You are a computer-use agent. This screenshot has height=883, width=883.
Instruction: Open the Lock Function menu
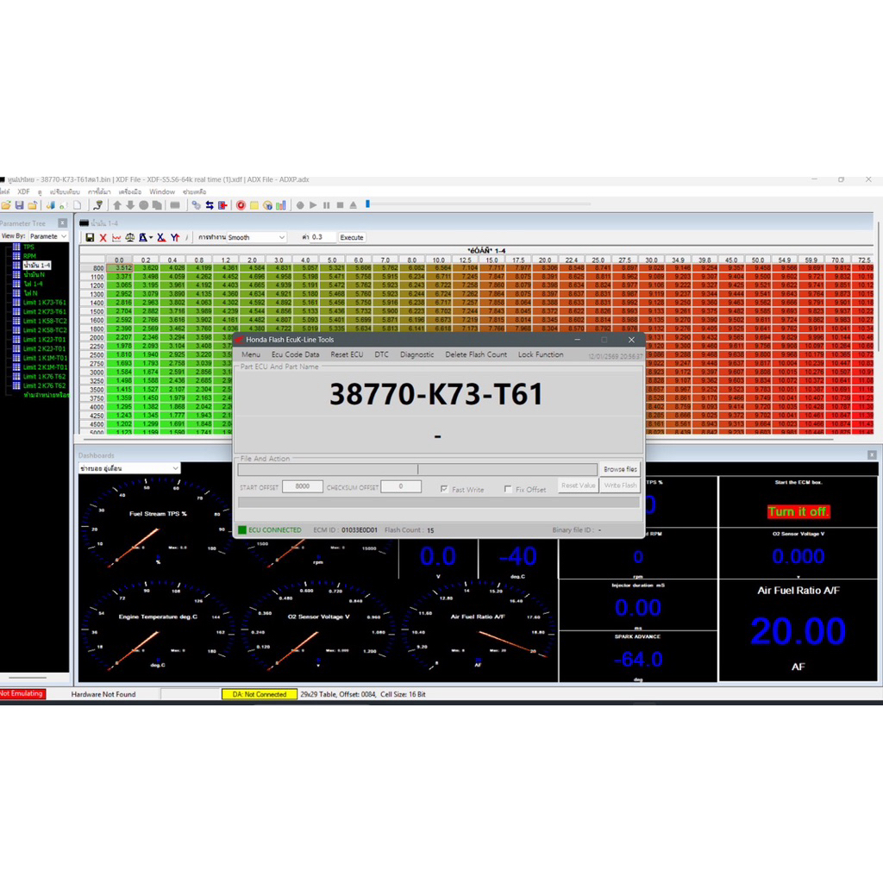[541, 354]
